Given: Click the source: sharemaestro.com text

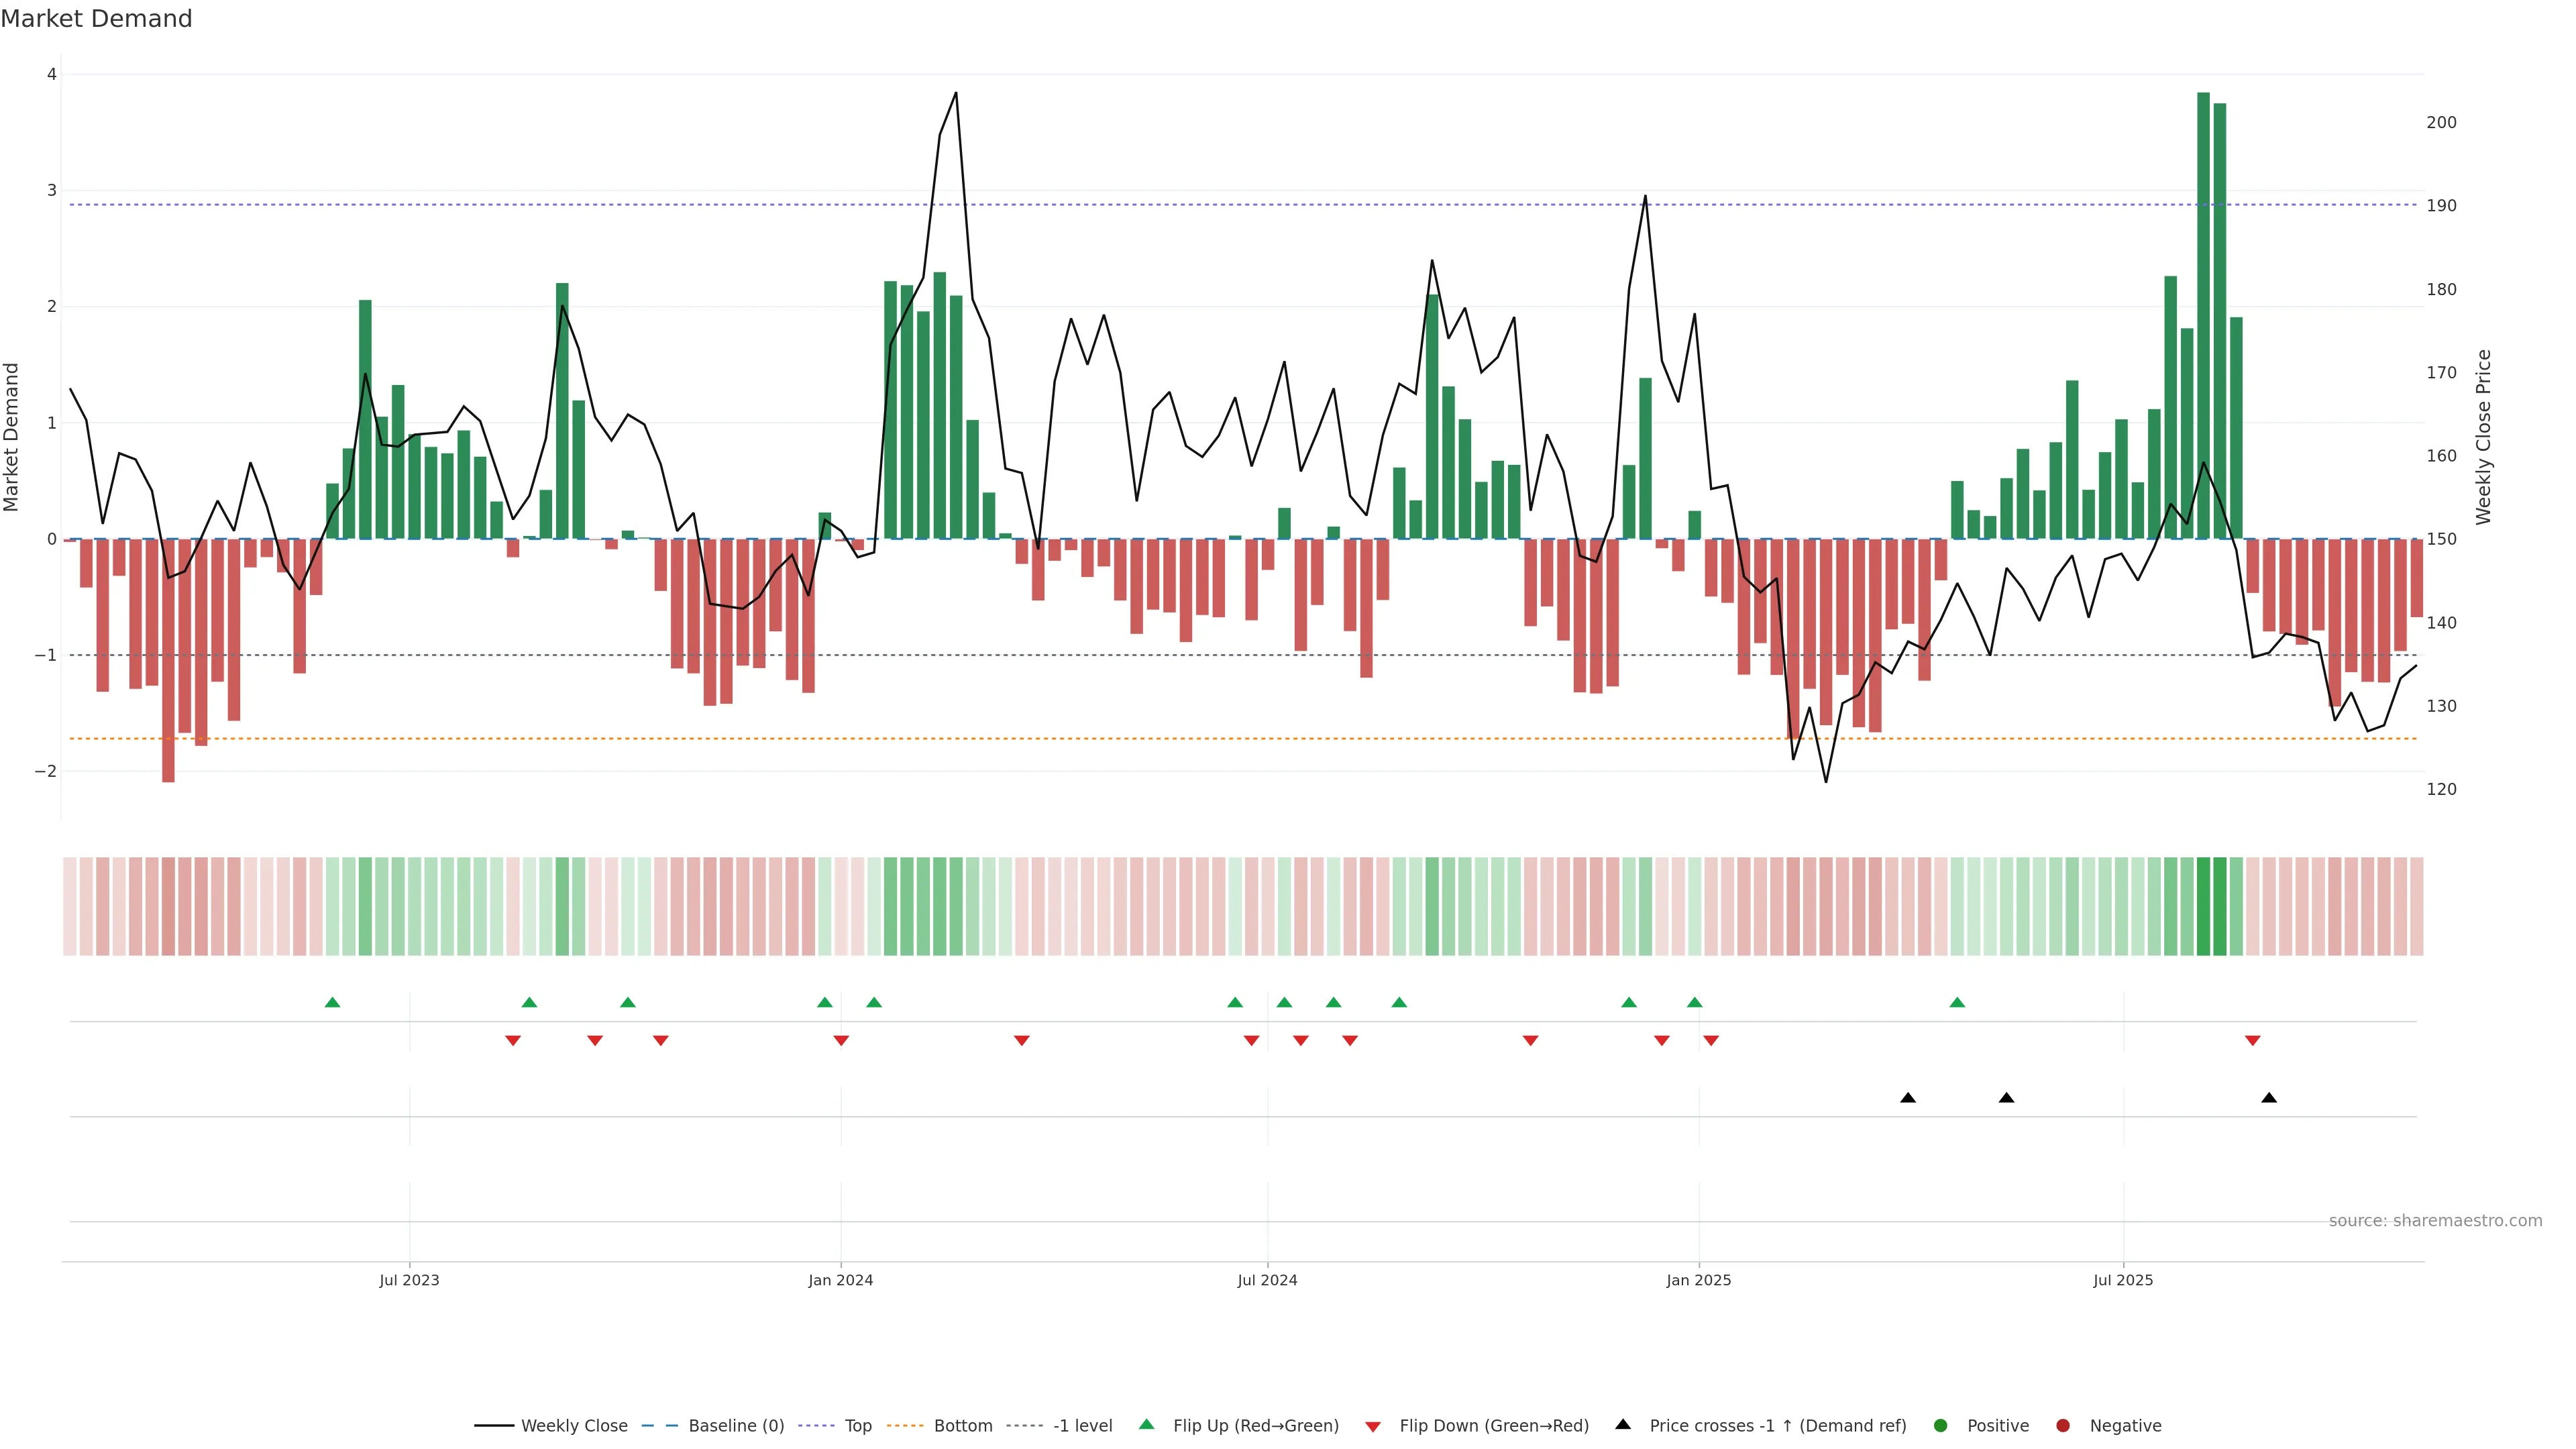Looking at the screenshot, I should pos(2435,1221).
